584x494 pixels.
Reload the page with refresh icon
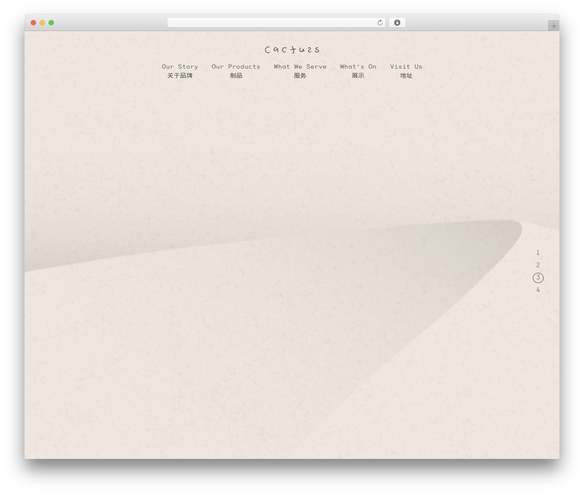tap(380, 23)
